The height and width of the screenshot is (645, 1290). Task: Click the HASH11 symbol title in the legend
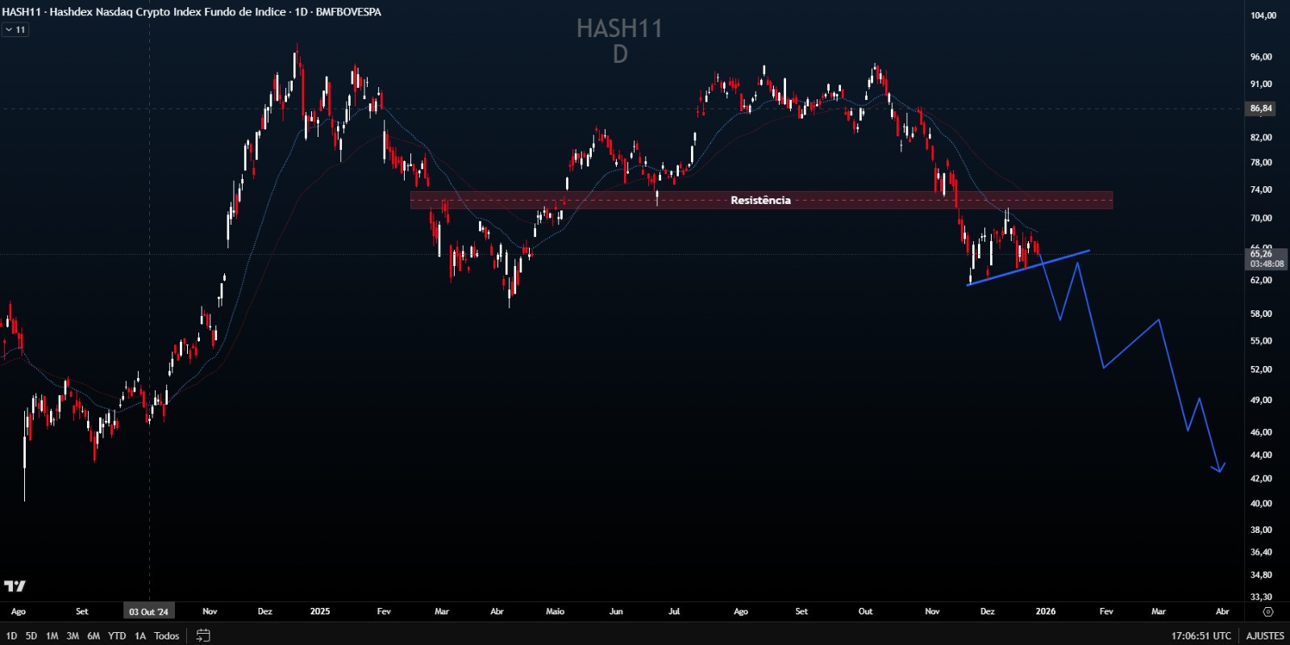191,12
